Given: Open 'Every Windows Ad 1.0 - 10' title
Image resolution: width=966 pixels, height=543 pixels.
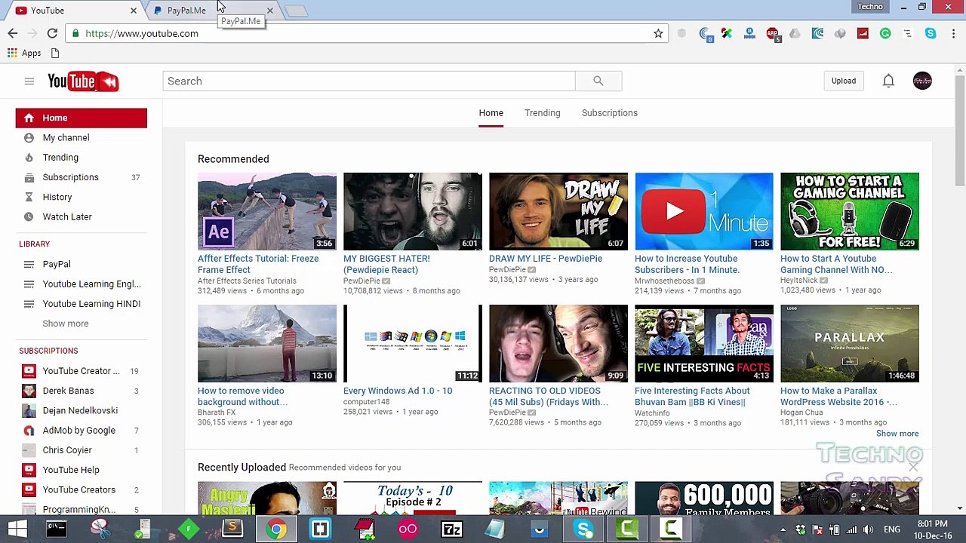Looking at the screenshot, I should click(398, 391).
